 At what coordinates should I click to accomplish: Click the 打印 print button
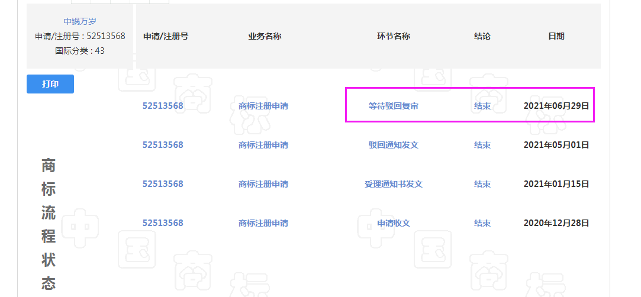pos(50,84)
